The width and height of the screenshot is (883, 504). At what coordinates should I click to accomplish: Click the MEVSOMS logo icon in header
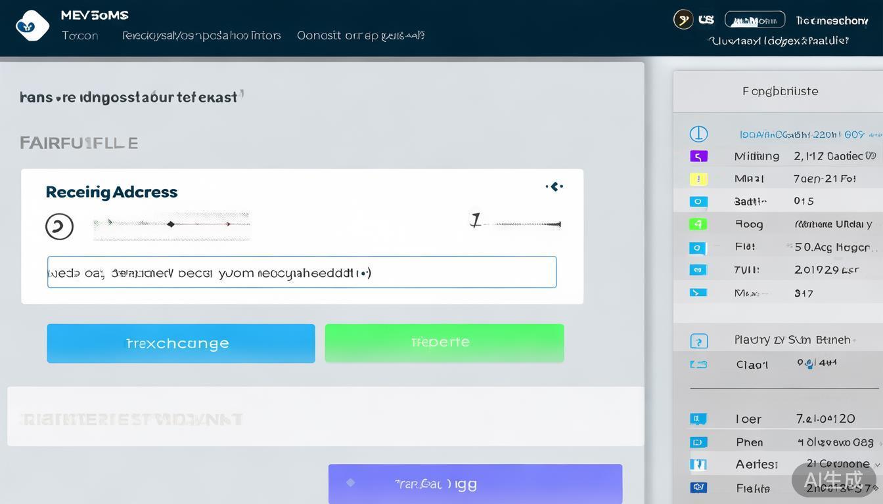pyautogui.click(x=32, y=26)
